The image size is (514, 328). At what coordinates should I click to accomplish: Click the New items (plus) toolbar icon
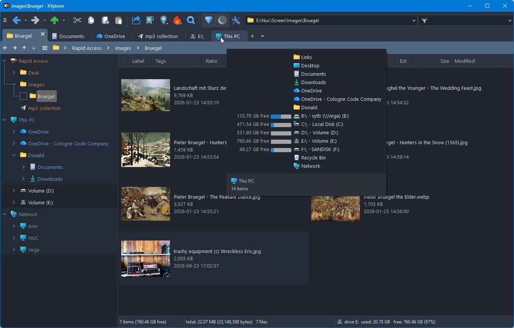(105, 20)
